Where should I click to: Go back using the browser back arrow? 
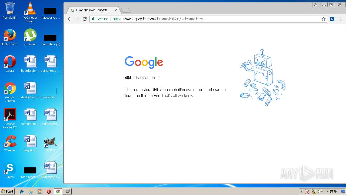click(69, 19)
